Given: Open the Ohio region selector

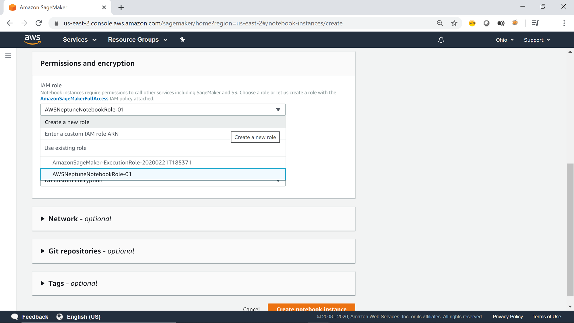Looking at the screenshot, I should pos(504,40).
